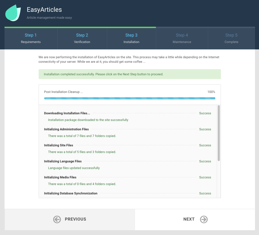Image resolution: width=259 pixels, height=235 pixels.
Task: Go to the Step 4 Maintenance tab
Action: coord(182,38)
